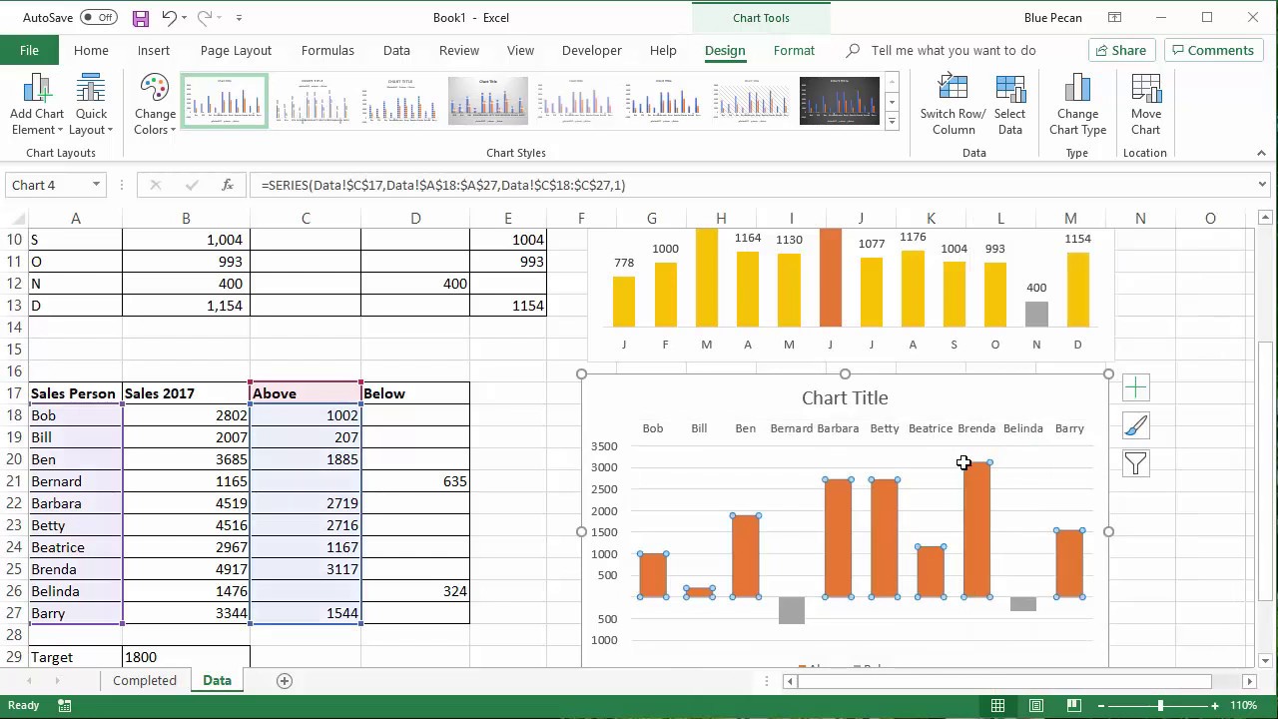Open the File tab
This screenshot has width=1278, height=719.
pos(29,50)
